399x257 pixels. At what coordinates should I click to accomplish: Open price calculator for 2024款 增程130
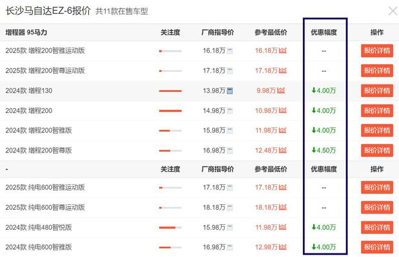[x=230, y=91]
